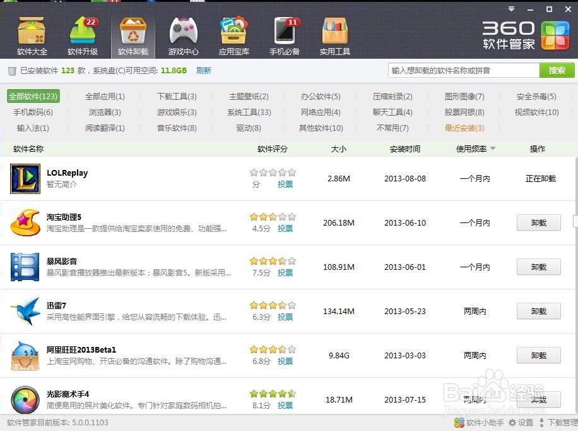Uninstall 阿里旺旺2013Beta1 with 卸载 button
The height and width of the screenshot is (431, 578).
538,356
